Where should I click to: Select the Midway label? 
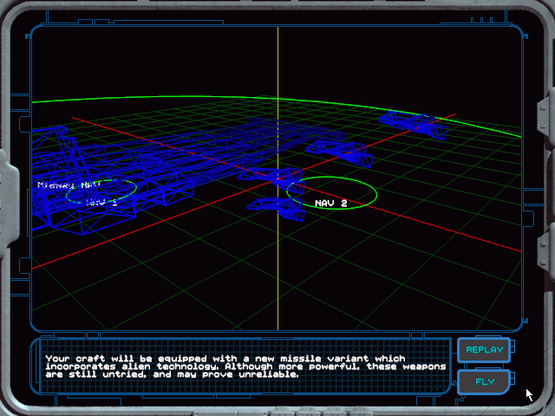click(x=69, y=185)
